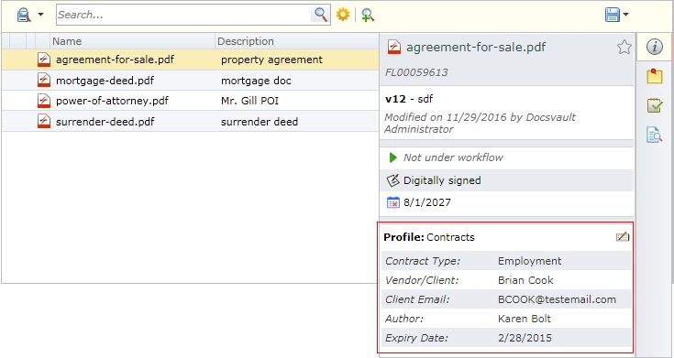Screen dimensions: 674x358
Task: Edit the Contracts profile with pencil icon
Action: point(622,237)
